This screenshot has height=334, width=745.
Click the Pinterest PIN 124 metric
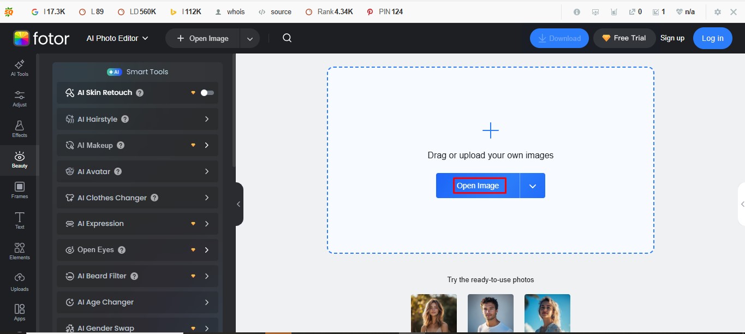(x=385, y=11)
